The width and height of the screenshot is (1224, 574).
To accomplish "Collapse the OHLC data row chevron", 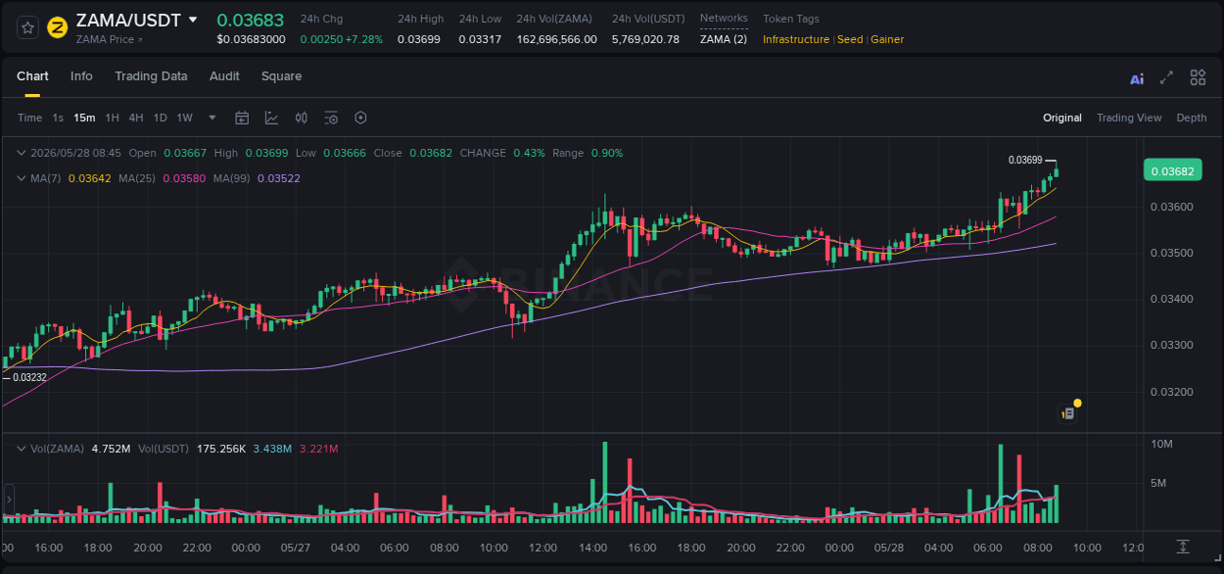I will coord(22,153).
